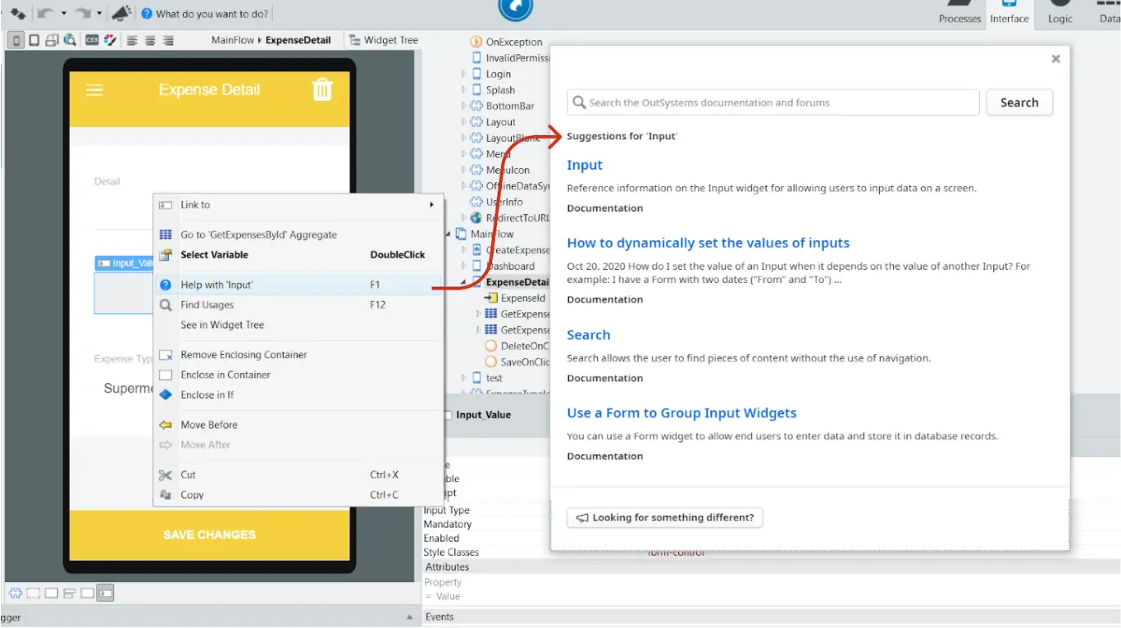Click the Search button in the help panel
This screenshot has height=628, width=1121.
(1019, 102)
